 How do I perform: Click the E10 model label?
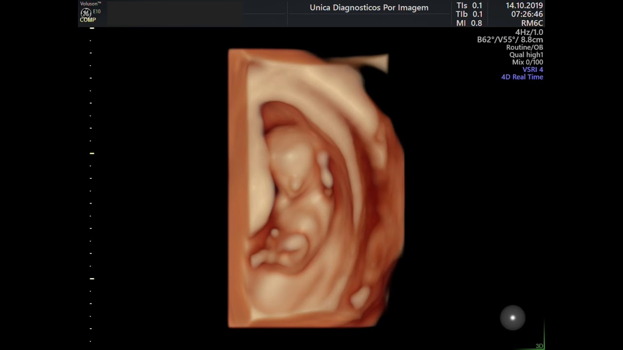[x=97, y=11]
